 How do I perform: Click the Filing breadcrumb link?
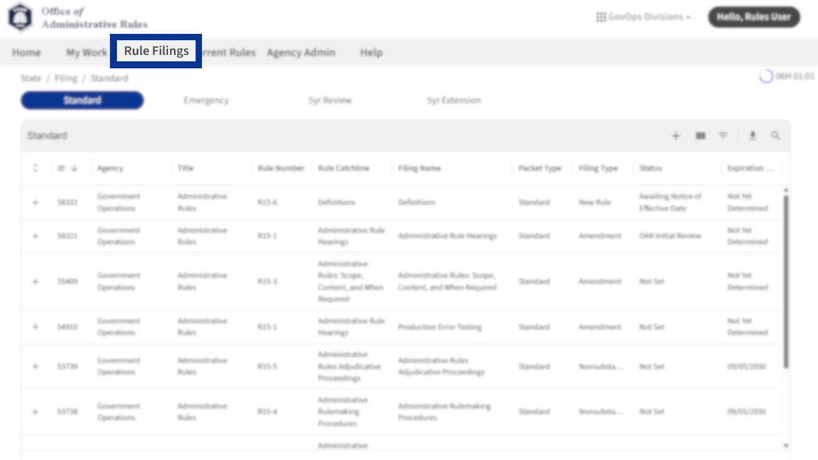66,78
